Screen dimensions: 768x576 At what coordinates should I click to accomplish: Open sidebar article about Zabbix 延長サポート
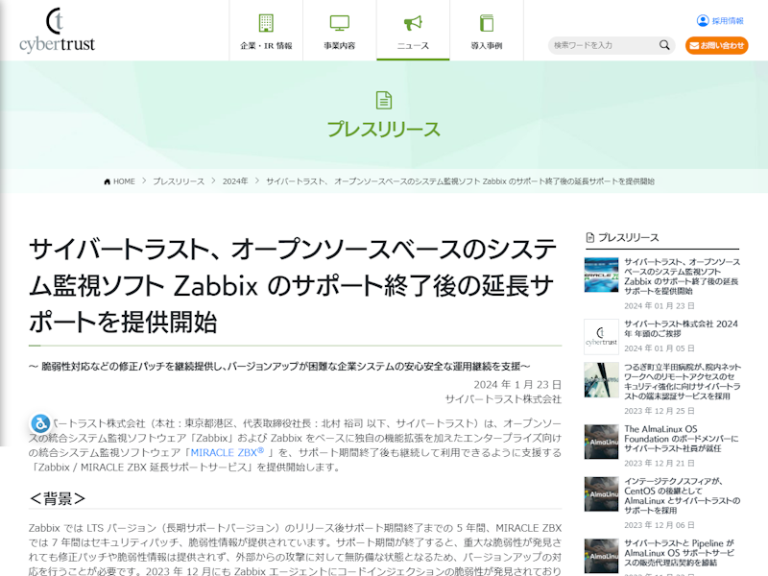(682, 276)
